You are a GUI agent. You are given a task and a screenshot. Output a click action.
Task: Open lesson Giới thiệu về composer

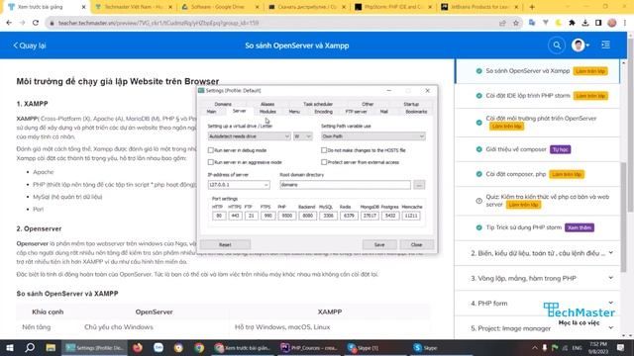[516, 149]
